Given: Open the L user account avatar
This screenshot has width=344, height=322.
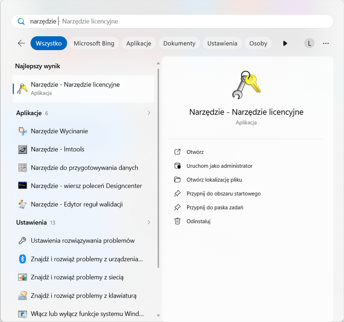Looking at the screenshot, I should (x=309, y=43).
